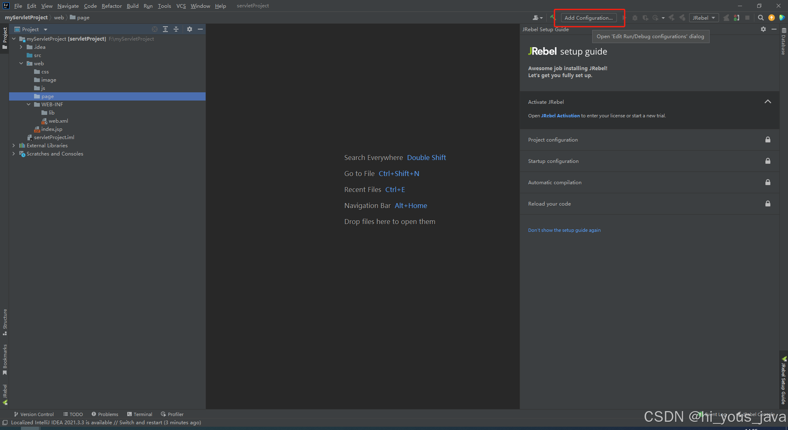Viewport: 788px width, 430px height.
Task: Hide JRebel Setup Guide with minus icon
Action: (774, 29)
